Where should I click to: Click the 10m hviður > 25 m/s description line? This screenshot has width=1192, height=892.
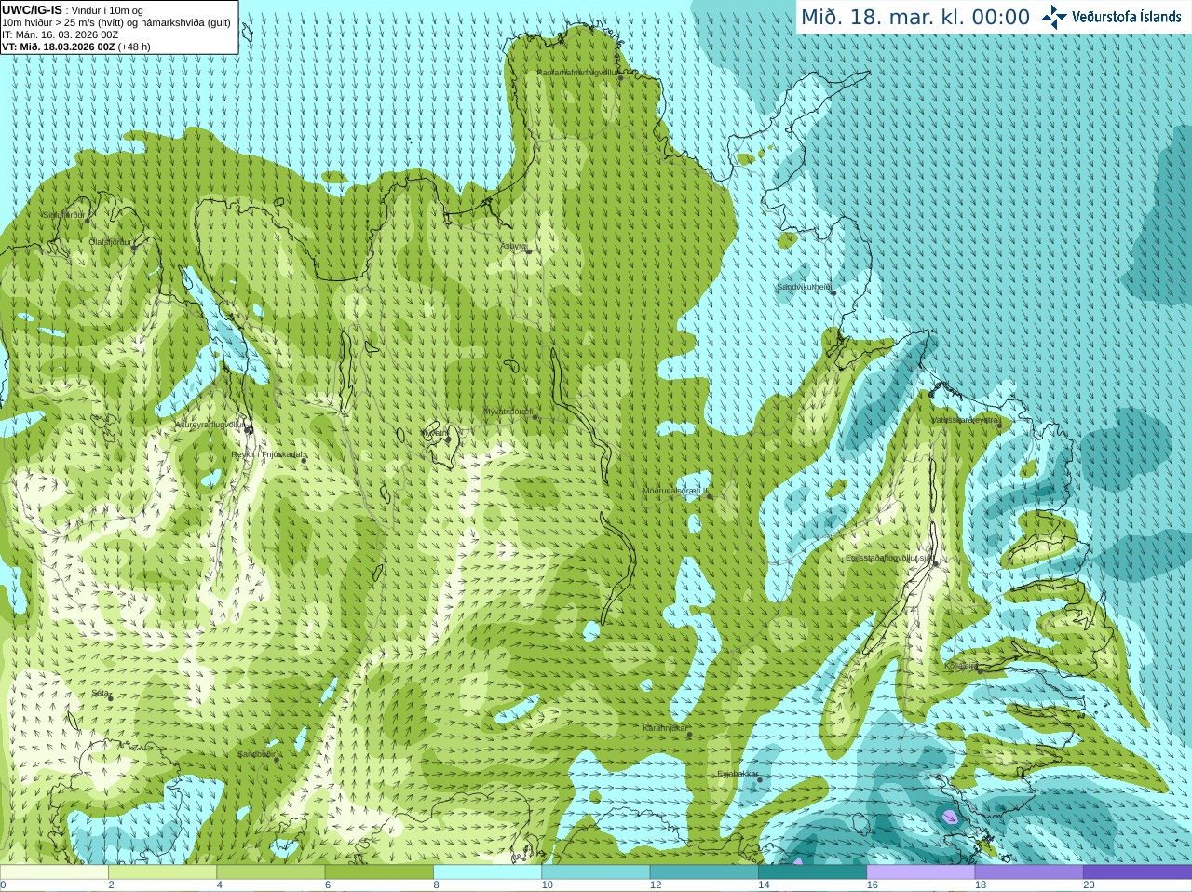coord(116,22)
